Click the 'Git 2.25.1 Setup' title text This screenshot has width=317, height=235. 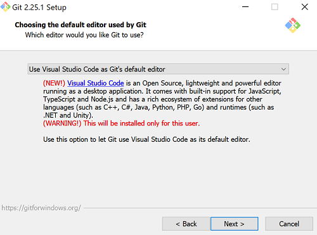pos(39,8)
